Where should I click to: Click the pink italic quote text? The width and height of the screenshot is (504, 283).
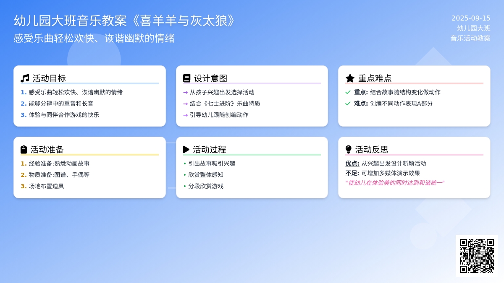pos(394,183)
